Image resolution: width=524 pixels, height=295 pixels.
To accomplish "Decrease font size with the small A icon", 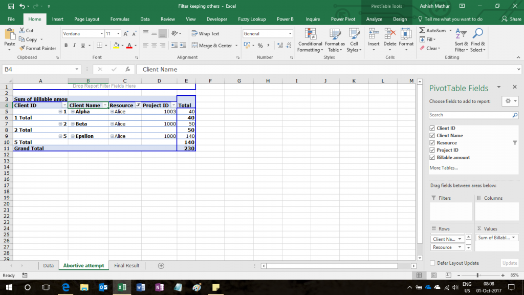I will point(134,33).
